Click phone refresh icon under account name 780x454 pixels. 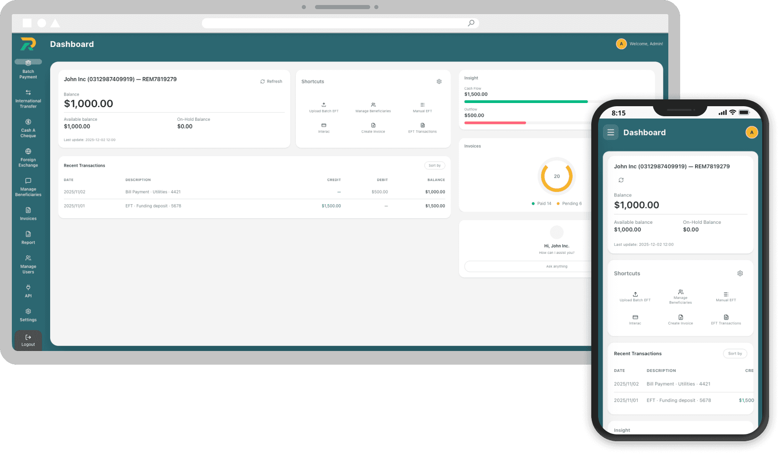click(x=621, y=180)
